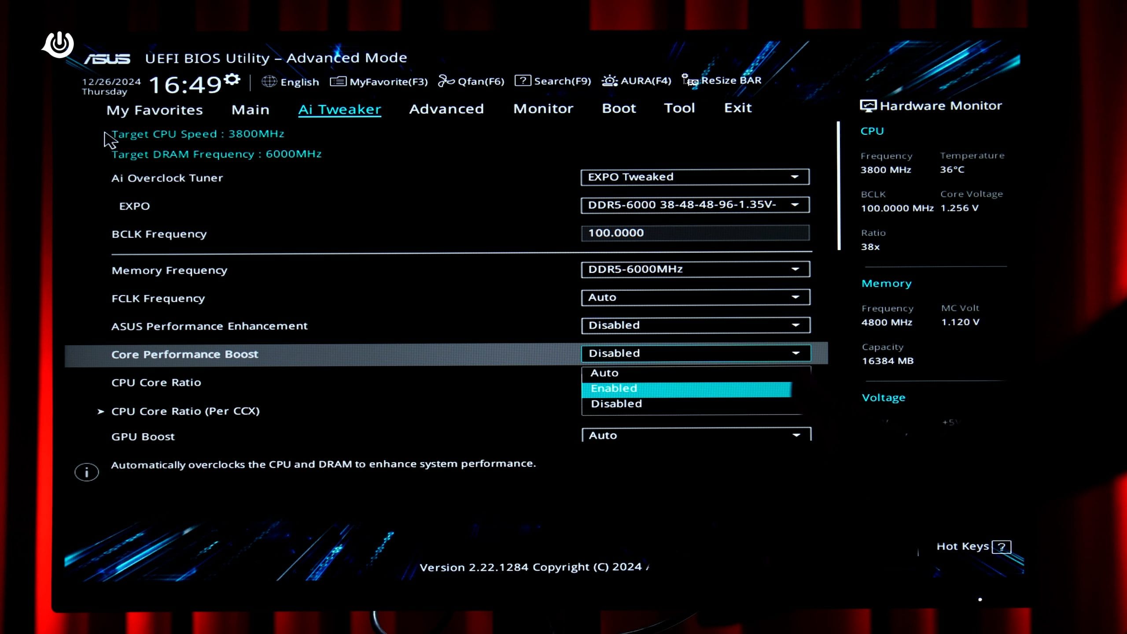Open Memory Frequency DDR5-6000MHz dropdown
Viewport: 1127px width, 634px height.
click(x=695, y=269)
